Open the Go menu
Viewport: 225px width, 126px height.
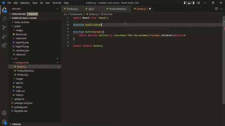[41, 3]
